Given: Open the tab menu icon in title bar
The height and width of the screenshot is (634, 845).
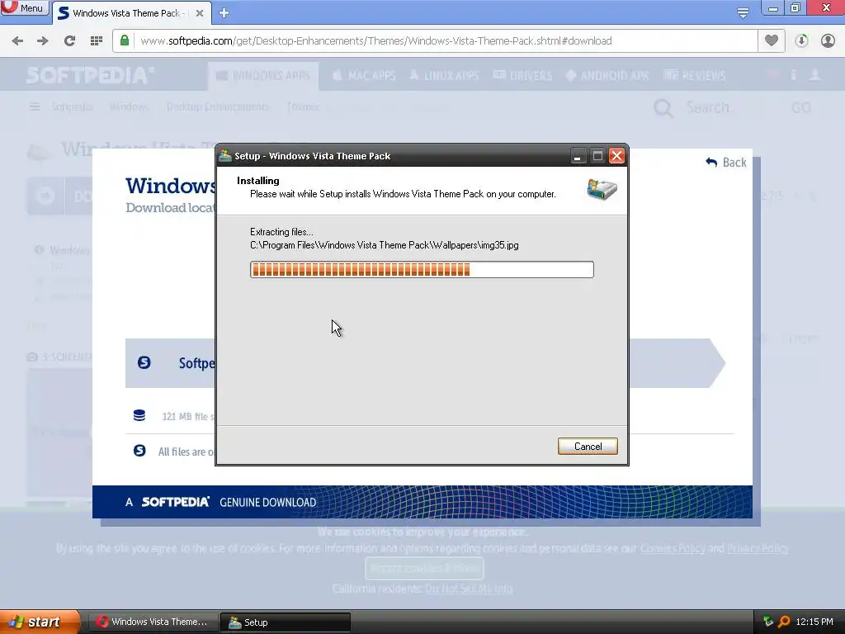Looking at the screenshot, I should (743, 12).
